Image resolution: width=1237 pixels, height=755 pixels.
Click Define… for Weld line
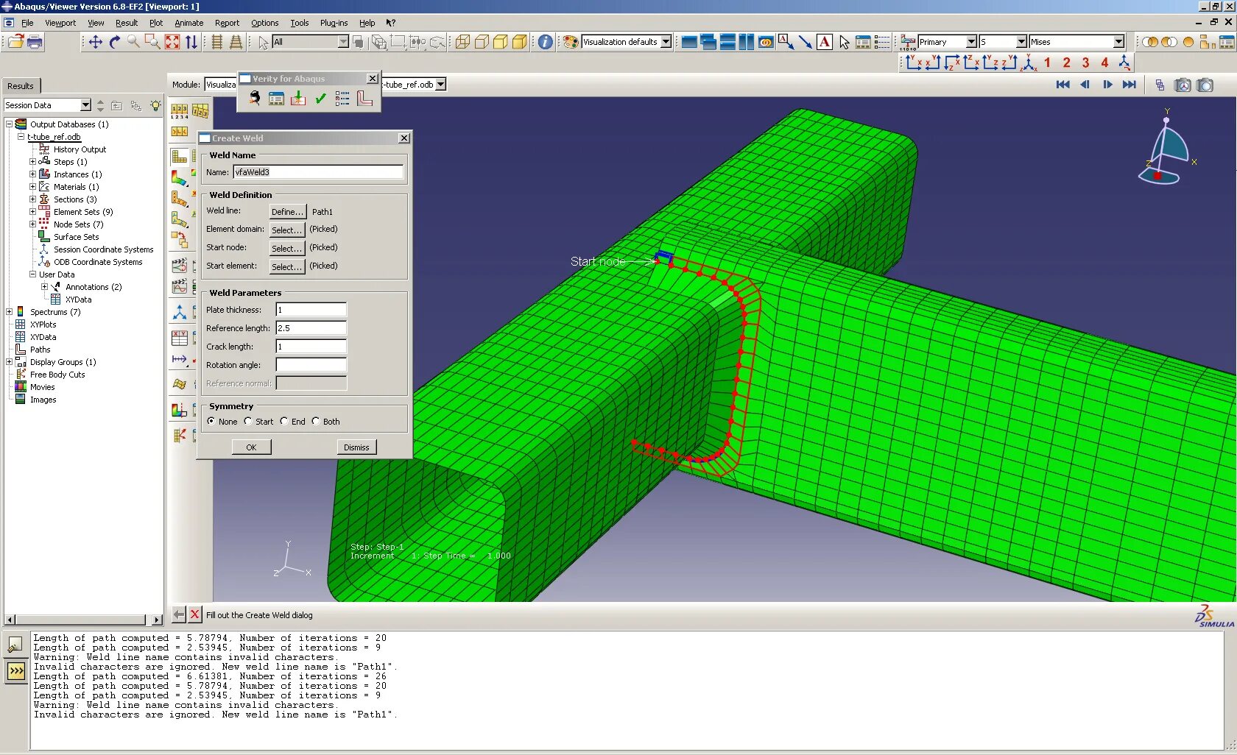point(287,212)
